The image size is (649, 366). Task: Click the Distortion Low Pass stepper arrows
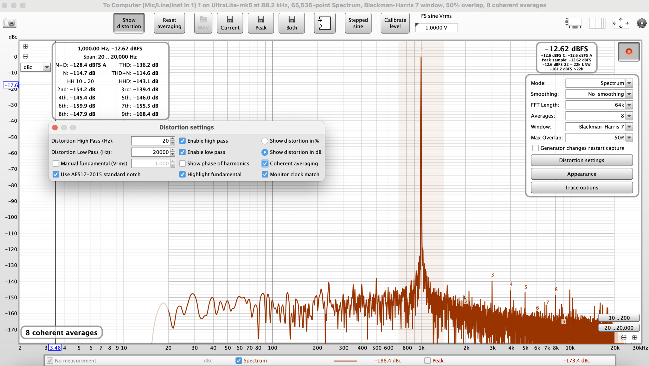pos(173,152)
